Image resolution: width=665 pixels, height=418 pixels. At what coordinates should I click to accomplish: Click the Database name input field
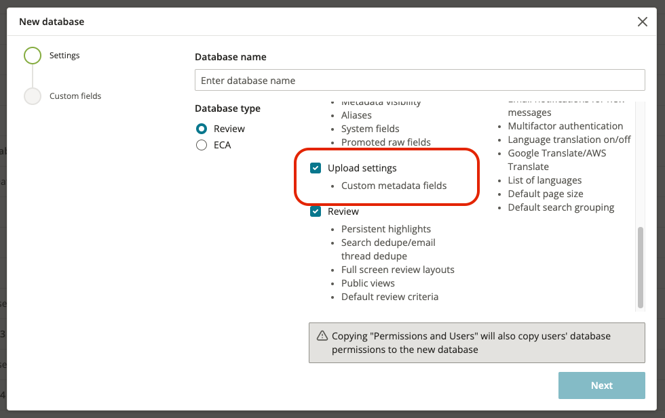click(x=420, y=80)
